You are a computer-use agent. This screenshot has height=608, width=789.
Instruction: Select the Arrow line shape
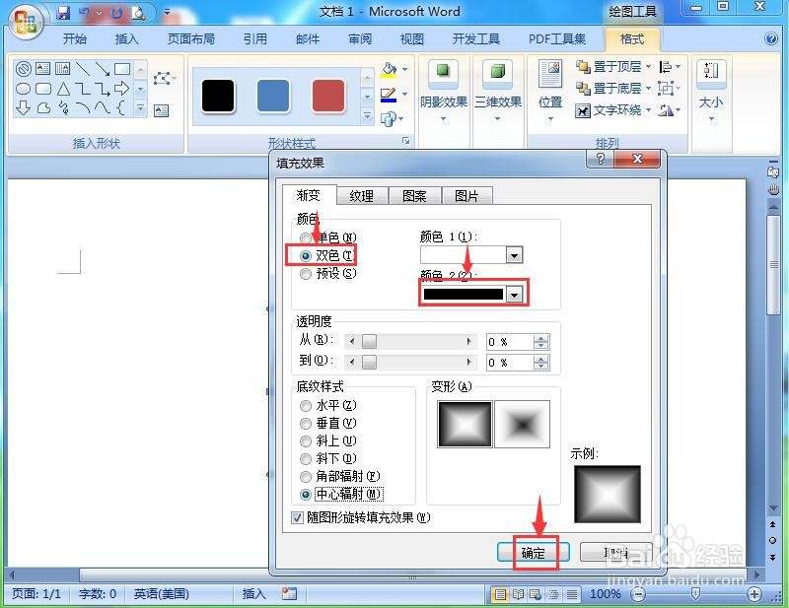pos(103,68)
